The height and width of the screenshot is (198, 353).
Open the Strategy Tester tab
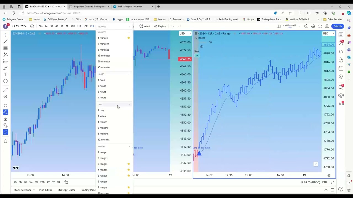coord(66,190)
